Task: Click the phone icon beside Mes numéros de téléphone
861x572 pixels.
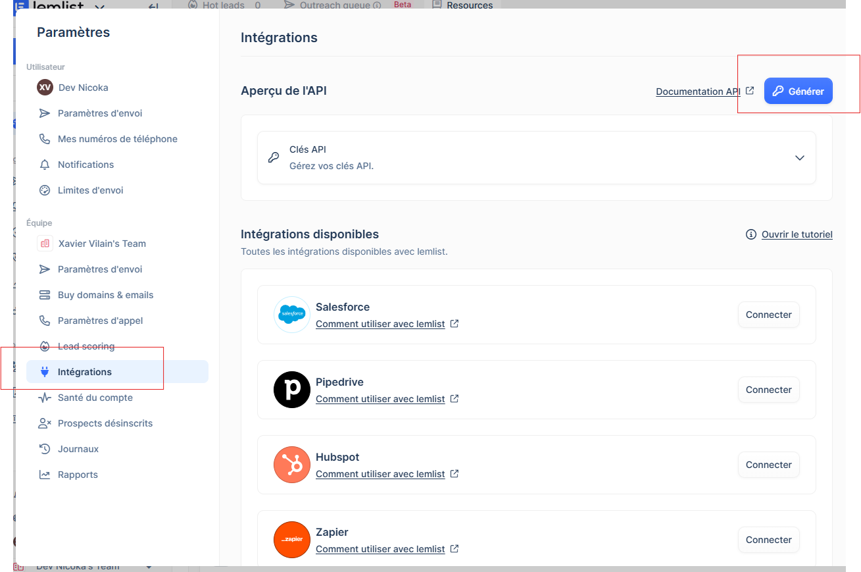Action: (45, 139)
